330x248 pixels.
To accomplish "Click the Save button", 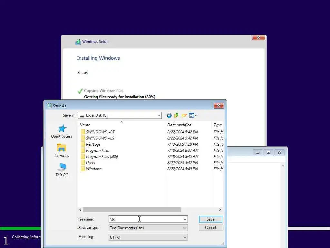I will (x=210, y=219).
